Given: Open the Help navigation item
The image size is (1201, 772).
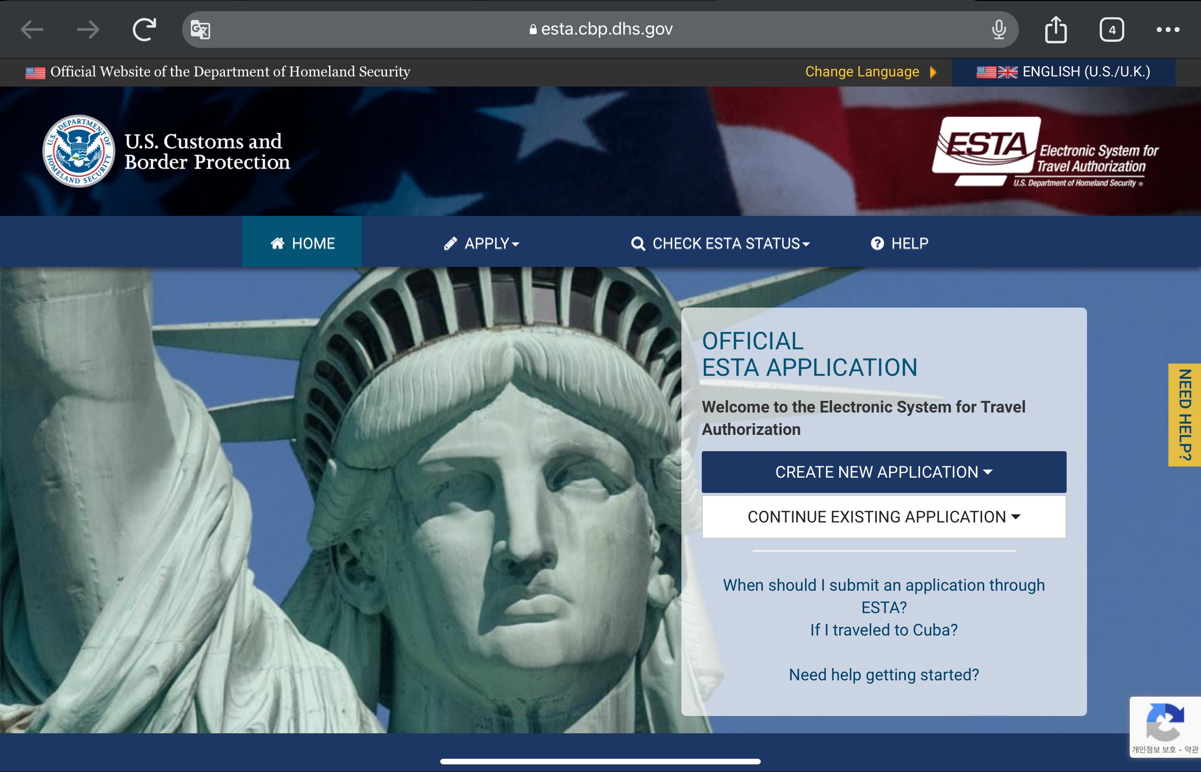Looking at the screenshot, I should tap(899, 243).
